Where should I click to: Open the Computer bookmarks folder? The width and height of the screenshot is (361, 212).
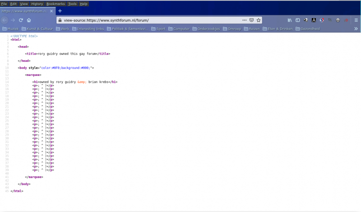(179, 29)
